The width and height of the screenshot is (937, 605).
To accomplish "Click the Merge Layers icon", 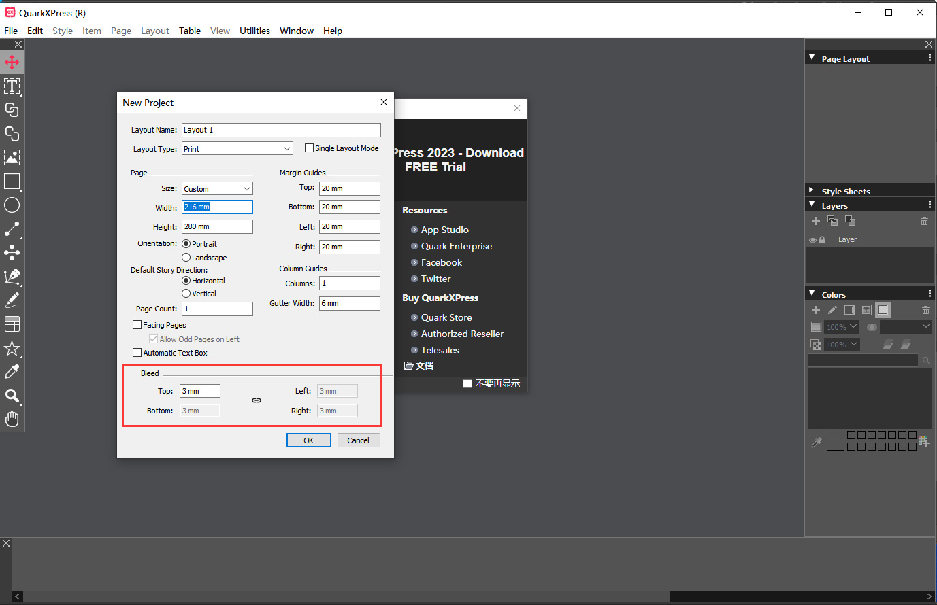I will coord(850,221).
